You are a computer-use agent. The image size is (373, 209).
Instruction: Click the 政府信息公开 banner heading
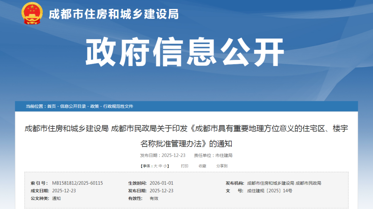point(185,52)
